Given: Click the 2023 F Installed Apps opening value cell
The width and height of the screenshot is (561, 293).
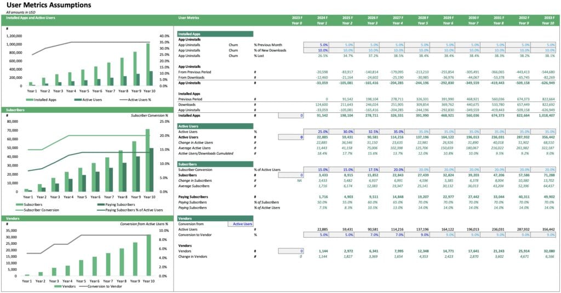Looking at the screenshot, I should pos(291,116).
